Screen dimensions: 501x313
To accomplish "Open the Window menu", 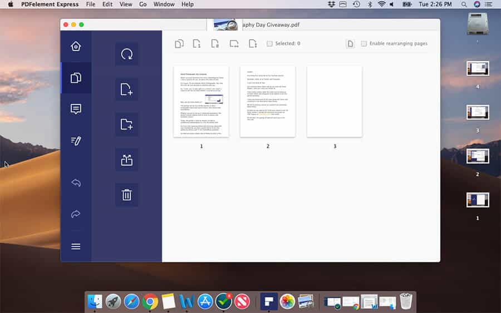I will (x=164, y=4).
